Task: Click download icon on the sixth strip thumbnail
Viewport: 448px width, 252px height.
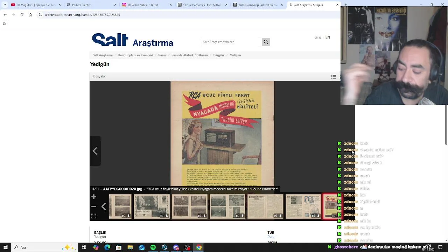Action: coord(318,216)
